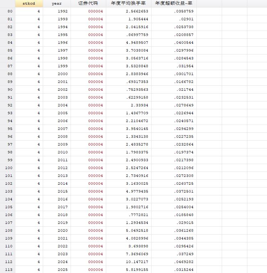Click turnover value 5.0492518

coord(129,231)
